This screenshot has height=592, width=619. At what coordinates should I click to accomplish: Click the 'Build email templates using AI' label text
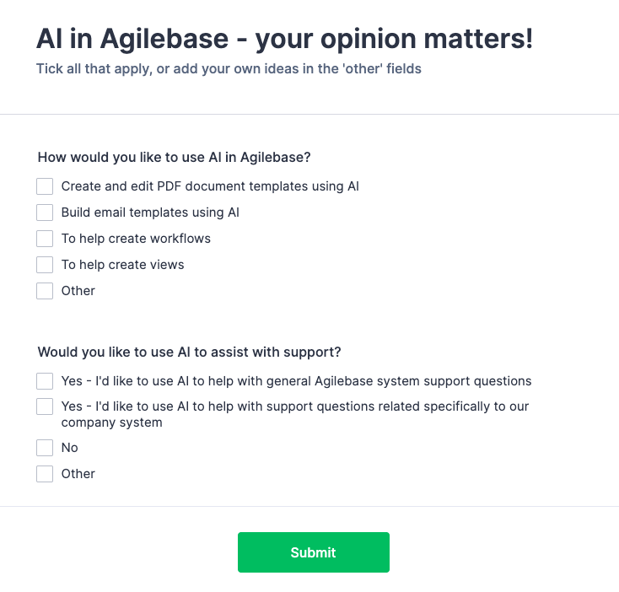tap(150, 213)
